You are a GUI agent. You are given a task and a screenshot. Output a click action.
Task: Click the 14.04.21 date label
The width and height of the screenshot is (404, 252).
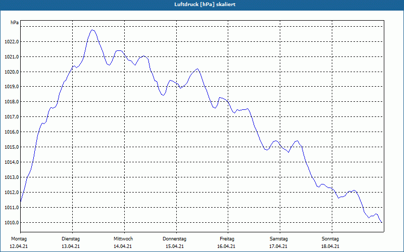tap(123, 246)
